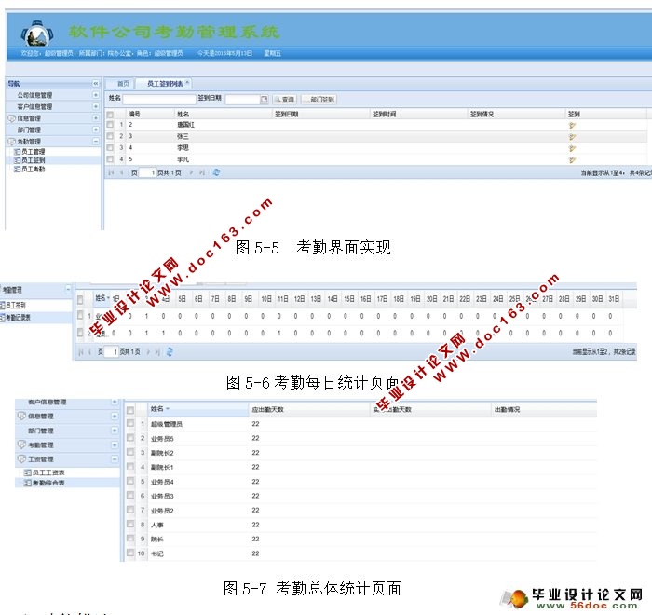This screenshot has height=615, width=652.
Task: Click the system logo in blue header banner
Action: (37, 33)
